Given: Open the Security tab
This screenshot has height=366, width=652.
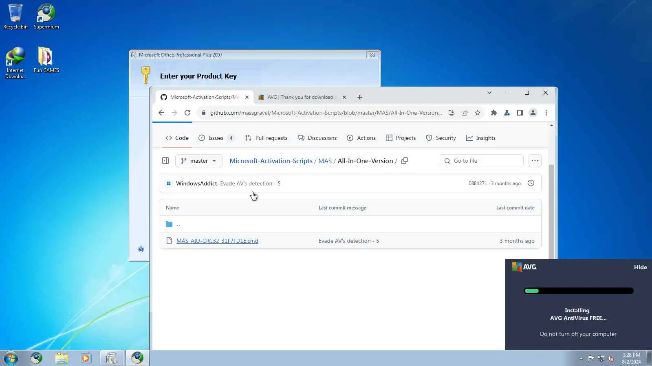Looking at the screenshot, I should (441, 138).
